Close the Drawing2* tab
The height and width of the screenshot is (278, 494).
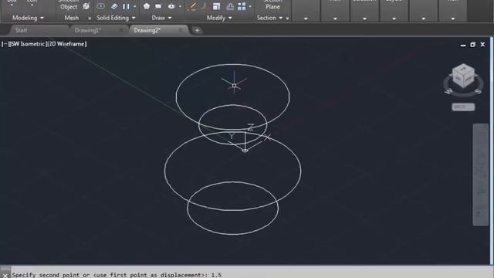click(x=181, y=30)
